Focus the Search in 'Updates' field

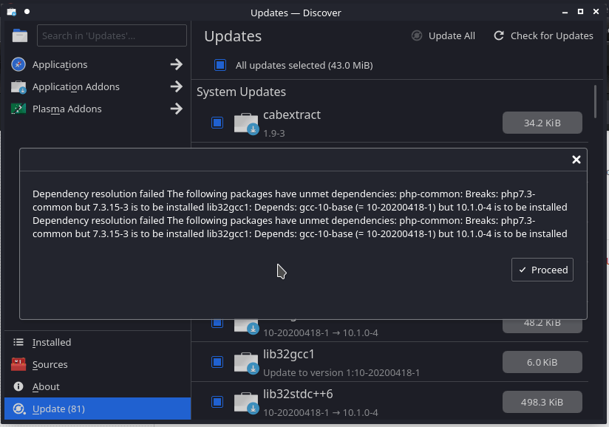(x=112, y=35)
